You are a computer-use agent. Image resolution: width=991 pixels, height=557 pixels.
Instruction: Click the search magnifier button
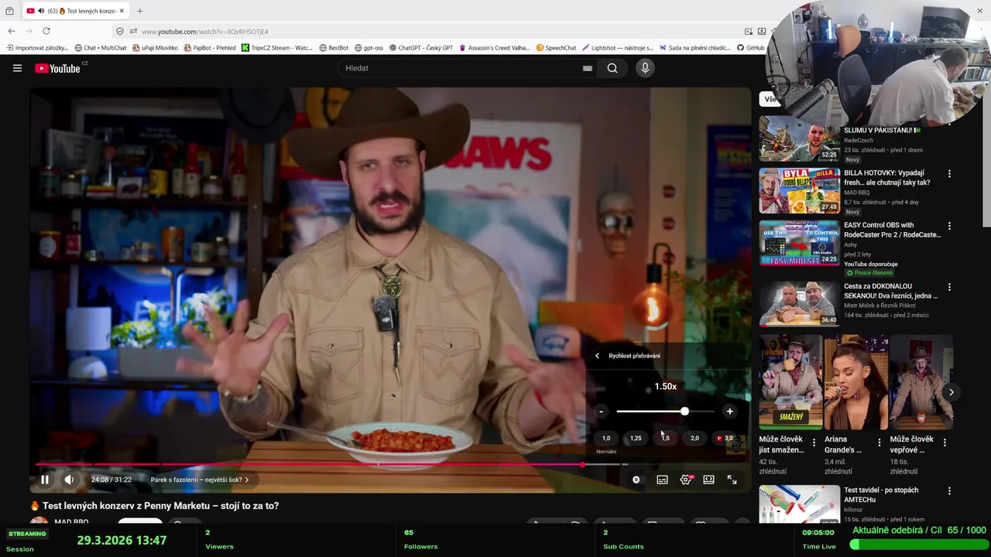612,68
